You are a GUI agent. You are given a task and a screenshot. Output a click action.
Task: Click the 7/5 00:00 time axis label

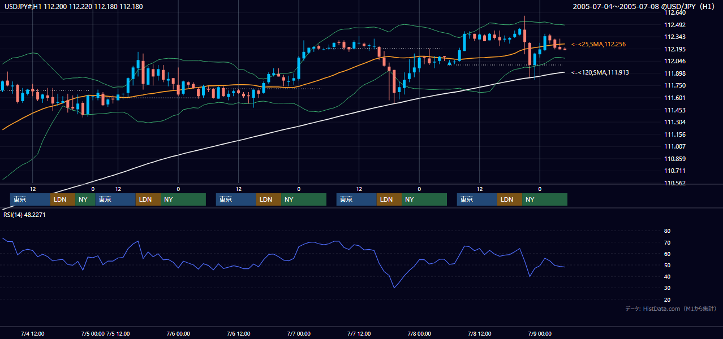[93, 333]
